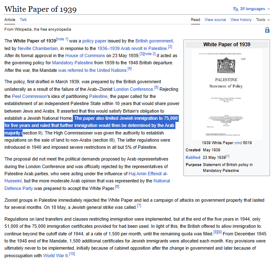This screenshot has height=261, width=273.
Task: Click 'Statement of British policy in' infobox text
Action: coord(228,165)
